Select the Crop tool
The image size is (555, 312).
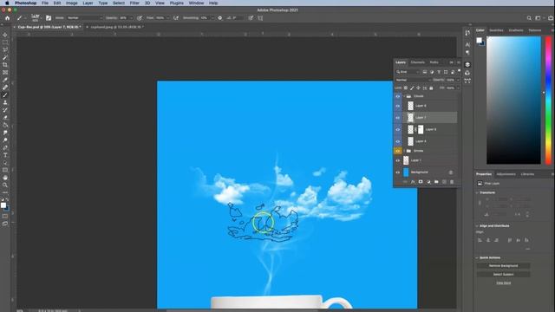5,65
